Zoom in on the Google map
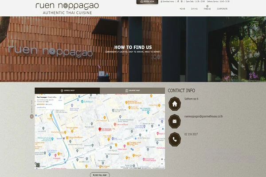 (162, 159)
